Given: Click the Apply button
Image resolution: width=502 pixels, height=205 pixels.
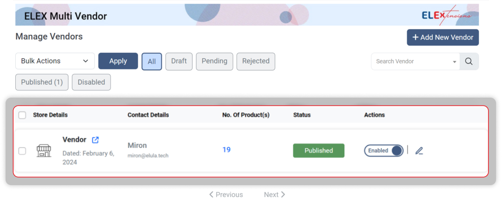Looking at the screenshot, I should [118, 61].
